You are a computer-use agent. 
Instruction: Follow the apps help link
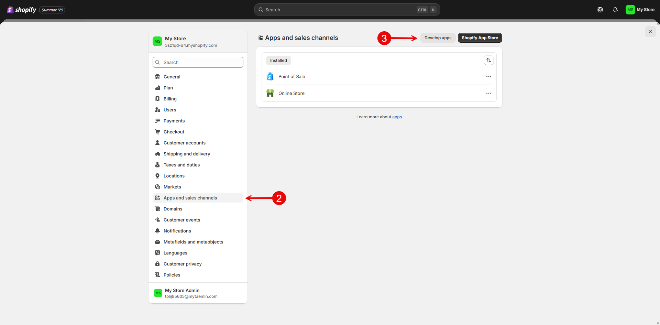pyautogui.click(x=397, y=117)
